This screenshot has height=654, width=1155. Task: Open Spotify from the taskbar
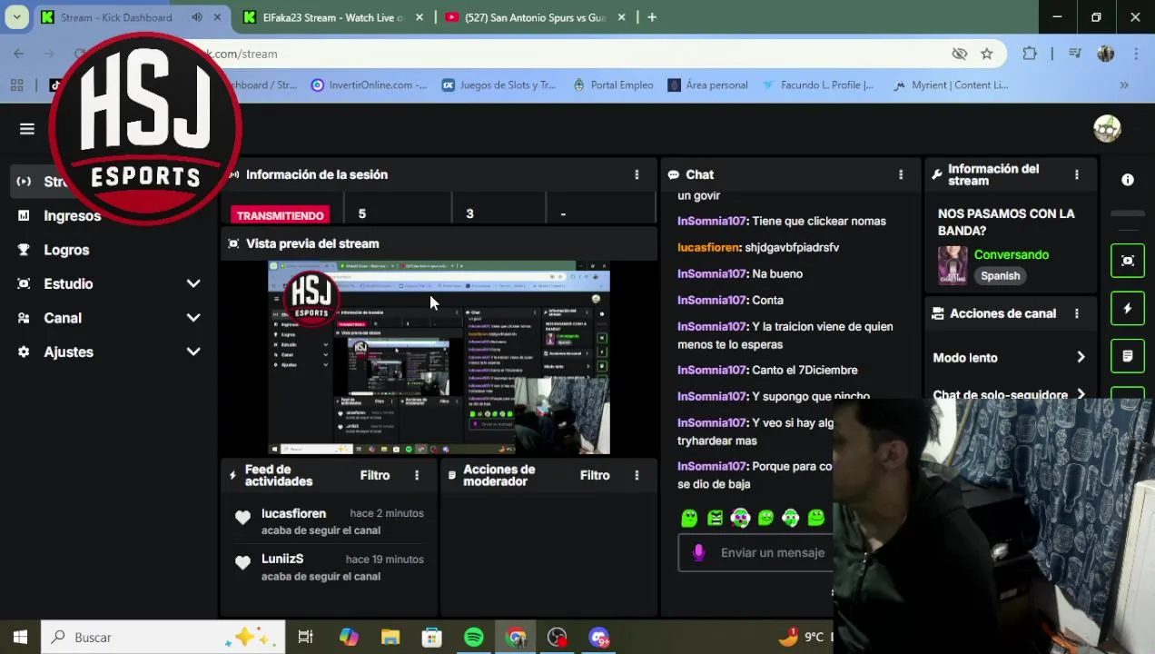[474, 637]
